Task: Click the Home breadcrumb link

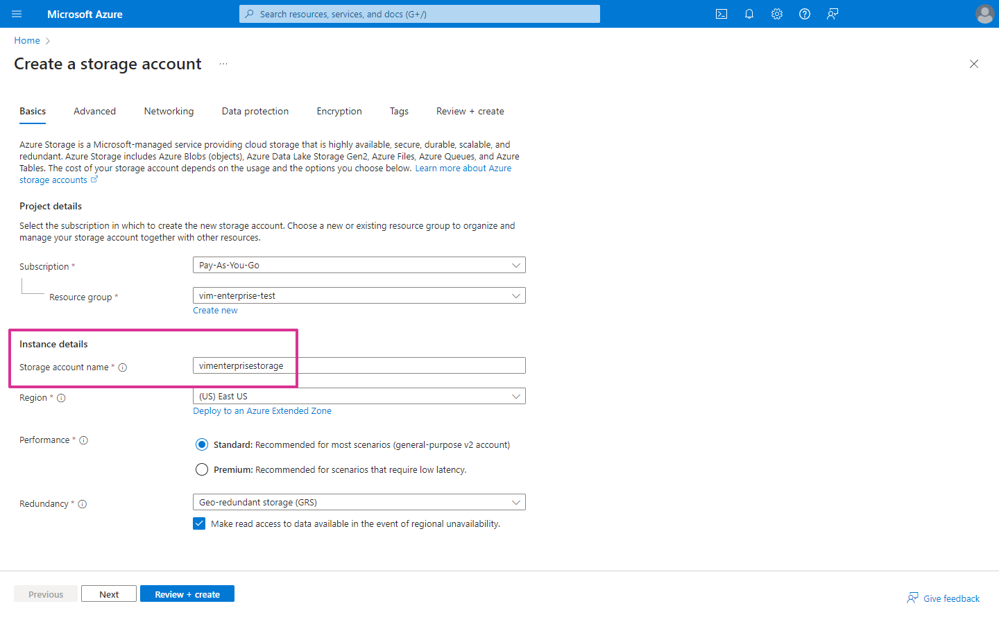Action: pos(27,40)
